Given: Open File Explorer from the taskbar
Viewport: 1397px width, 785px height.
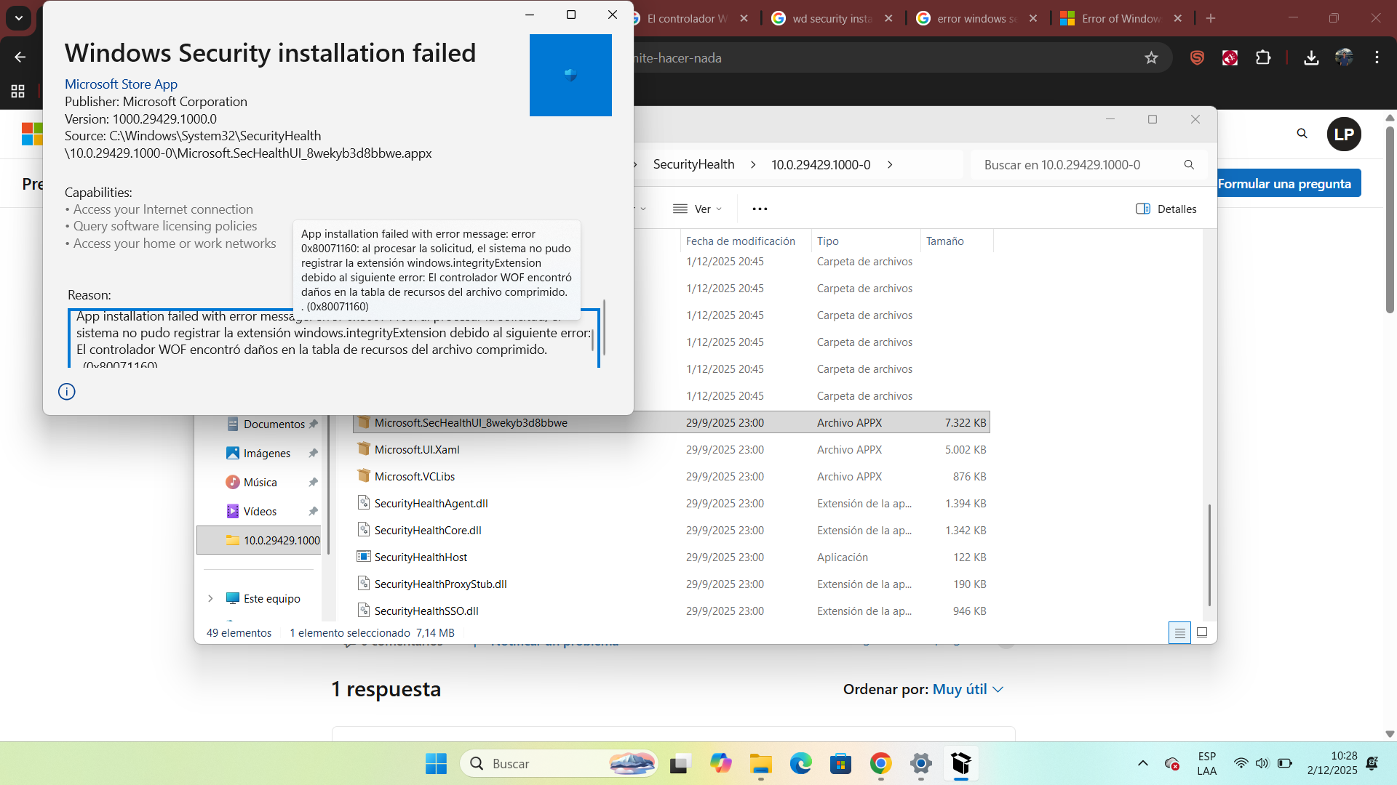Looking at the screenshot, I should click(x=761, y=764).
